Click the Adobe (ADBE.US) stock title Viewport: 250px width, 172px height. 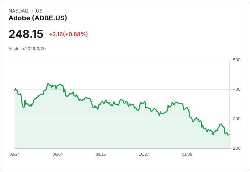(x=38, y=18)
